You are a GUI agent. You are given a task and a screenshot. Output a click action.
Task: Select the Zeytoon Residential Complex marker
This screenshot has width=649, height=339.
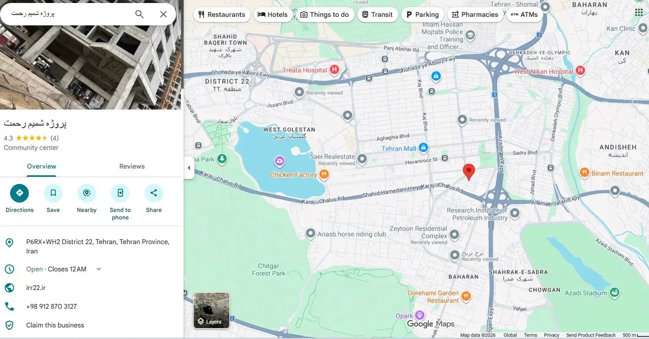pyautogui.click(x=454, y=234)
